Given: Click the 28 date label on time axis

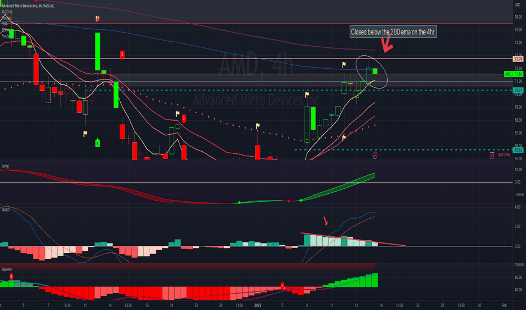Looking at the screenshot, I should click(x=221, y=305).
